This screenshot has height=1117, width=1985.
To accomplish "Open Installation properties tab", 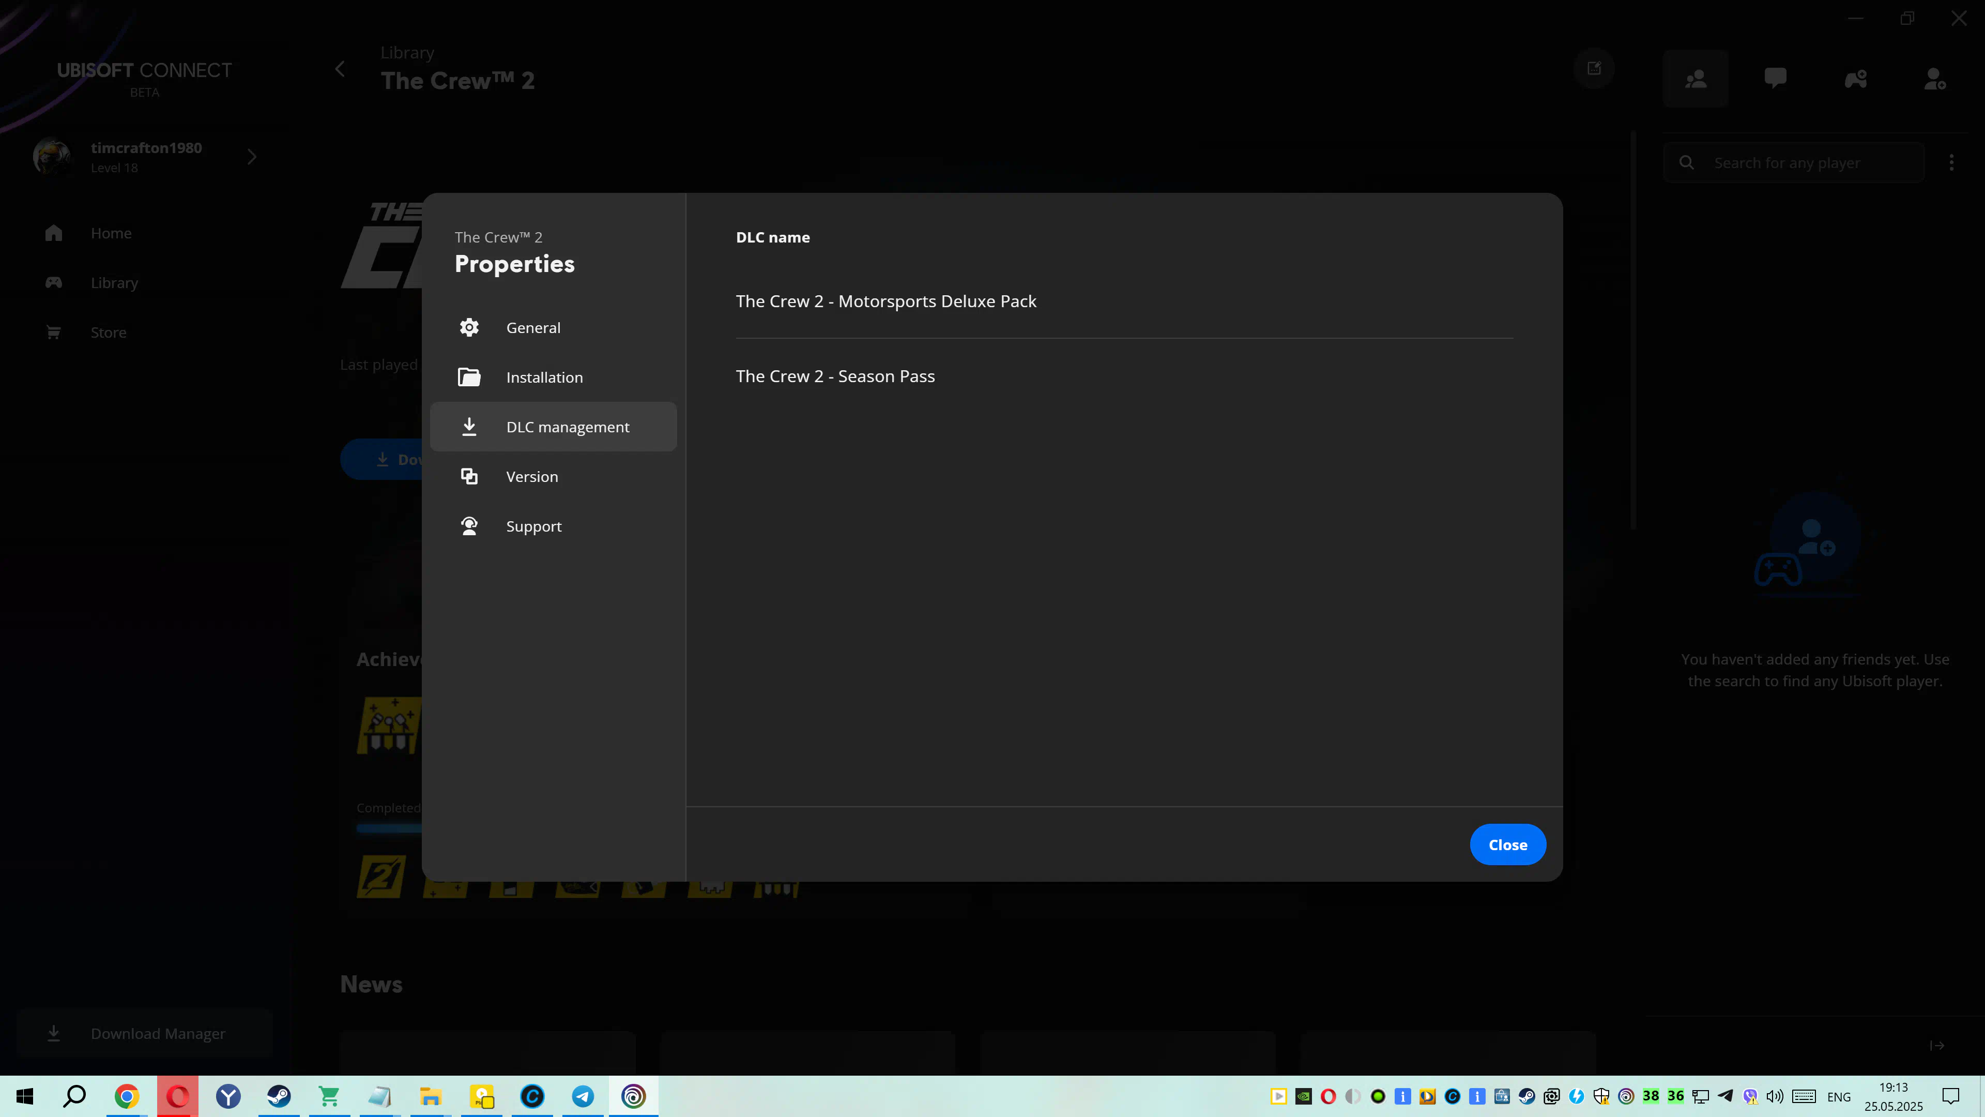I will click(x=553, y=377).
